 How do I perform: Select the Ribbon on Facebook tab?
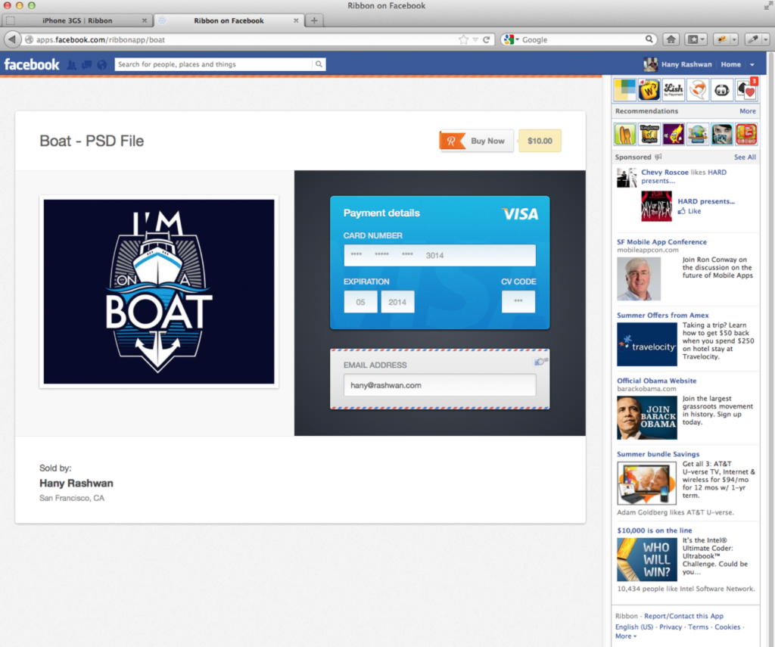229,20
